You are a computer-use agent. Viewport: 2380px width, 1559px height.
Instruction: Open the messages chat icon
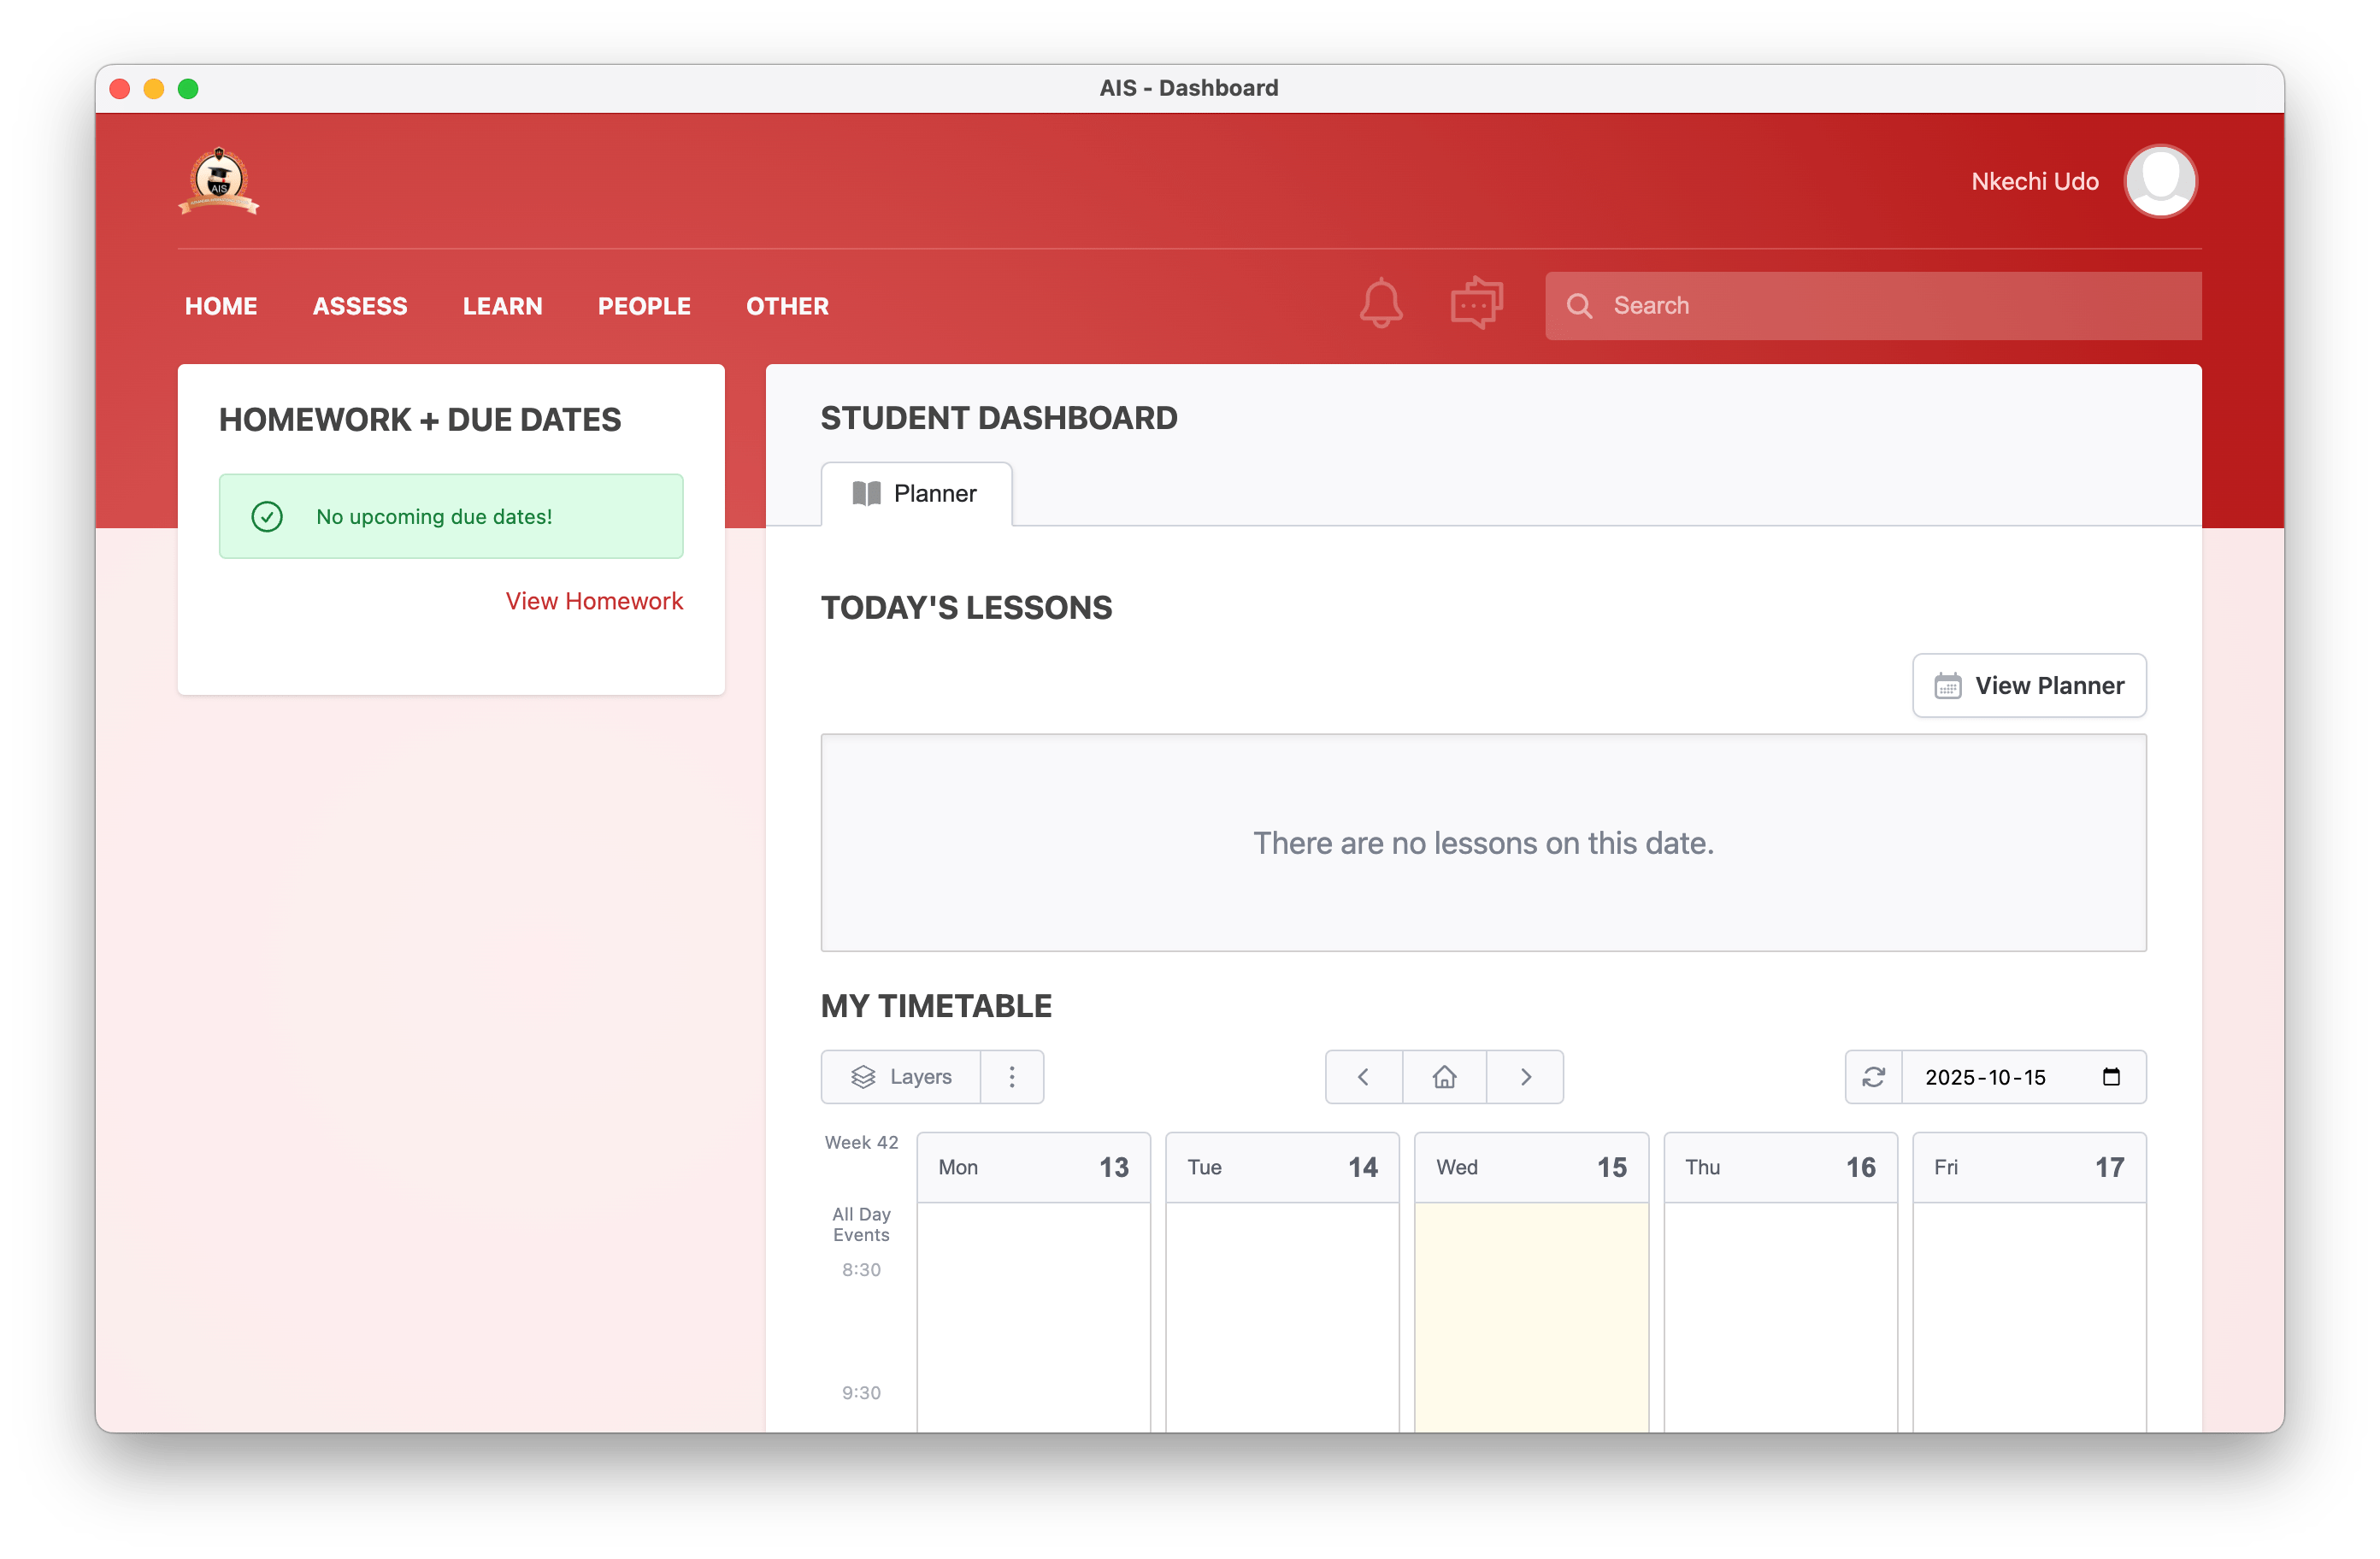click(x=1476, y=304)
